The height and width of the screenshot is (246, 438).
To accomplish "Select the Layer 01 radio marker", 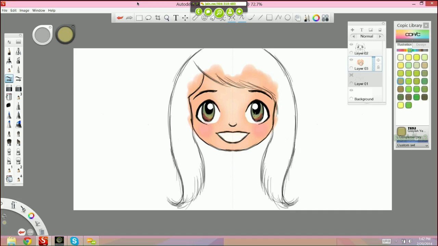I will (x=351, y=84).
